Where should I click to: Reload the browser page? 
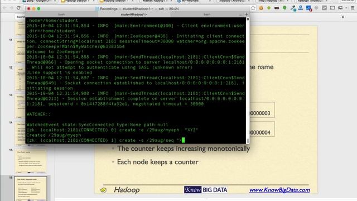coord(18,8)
